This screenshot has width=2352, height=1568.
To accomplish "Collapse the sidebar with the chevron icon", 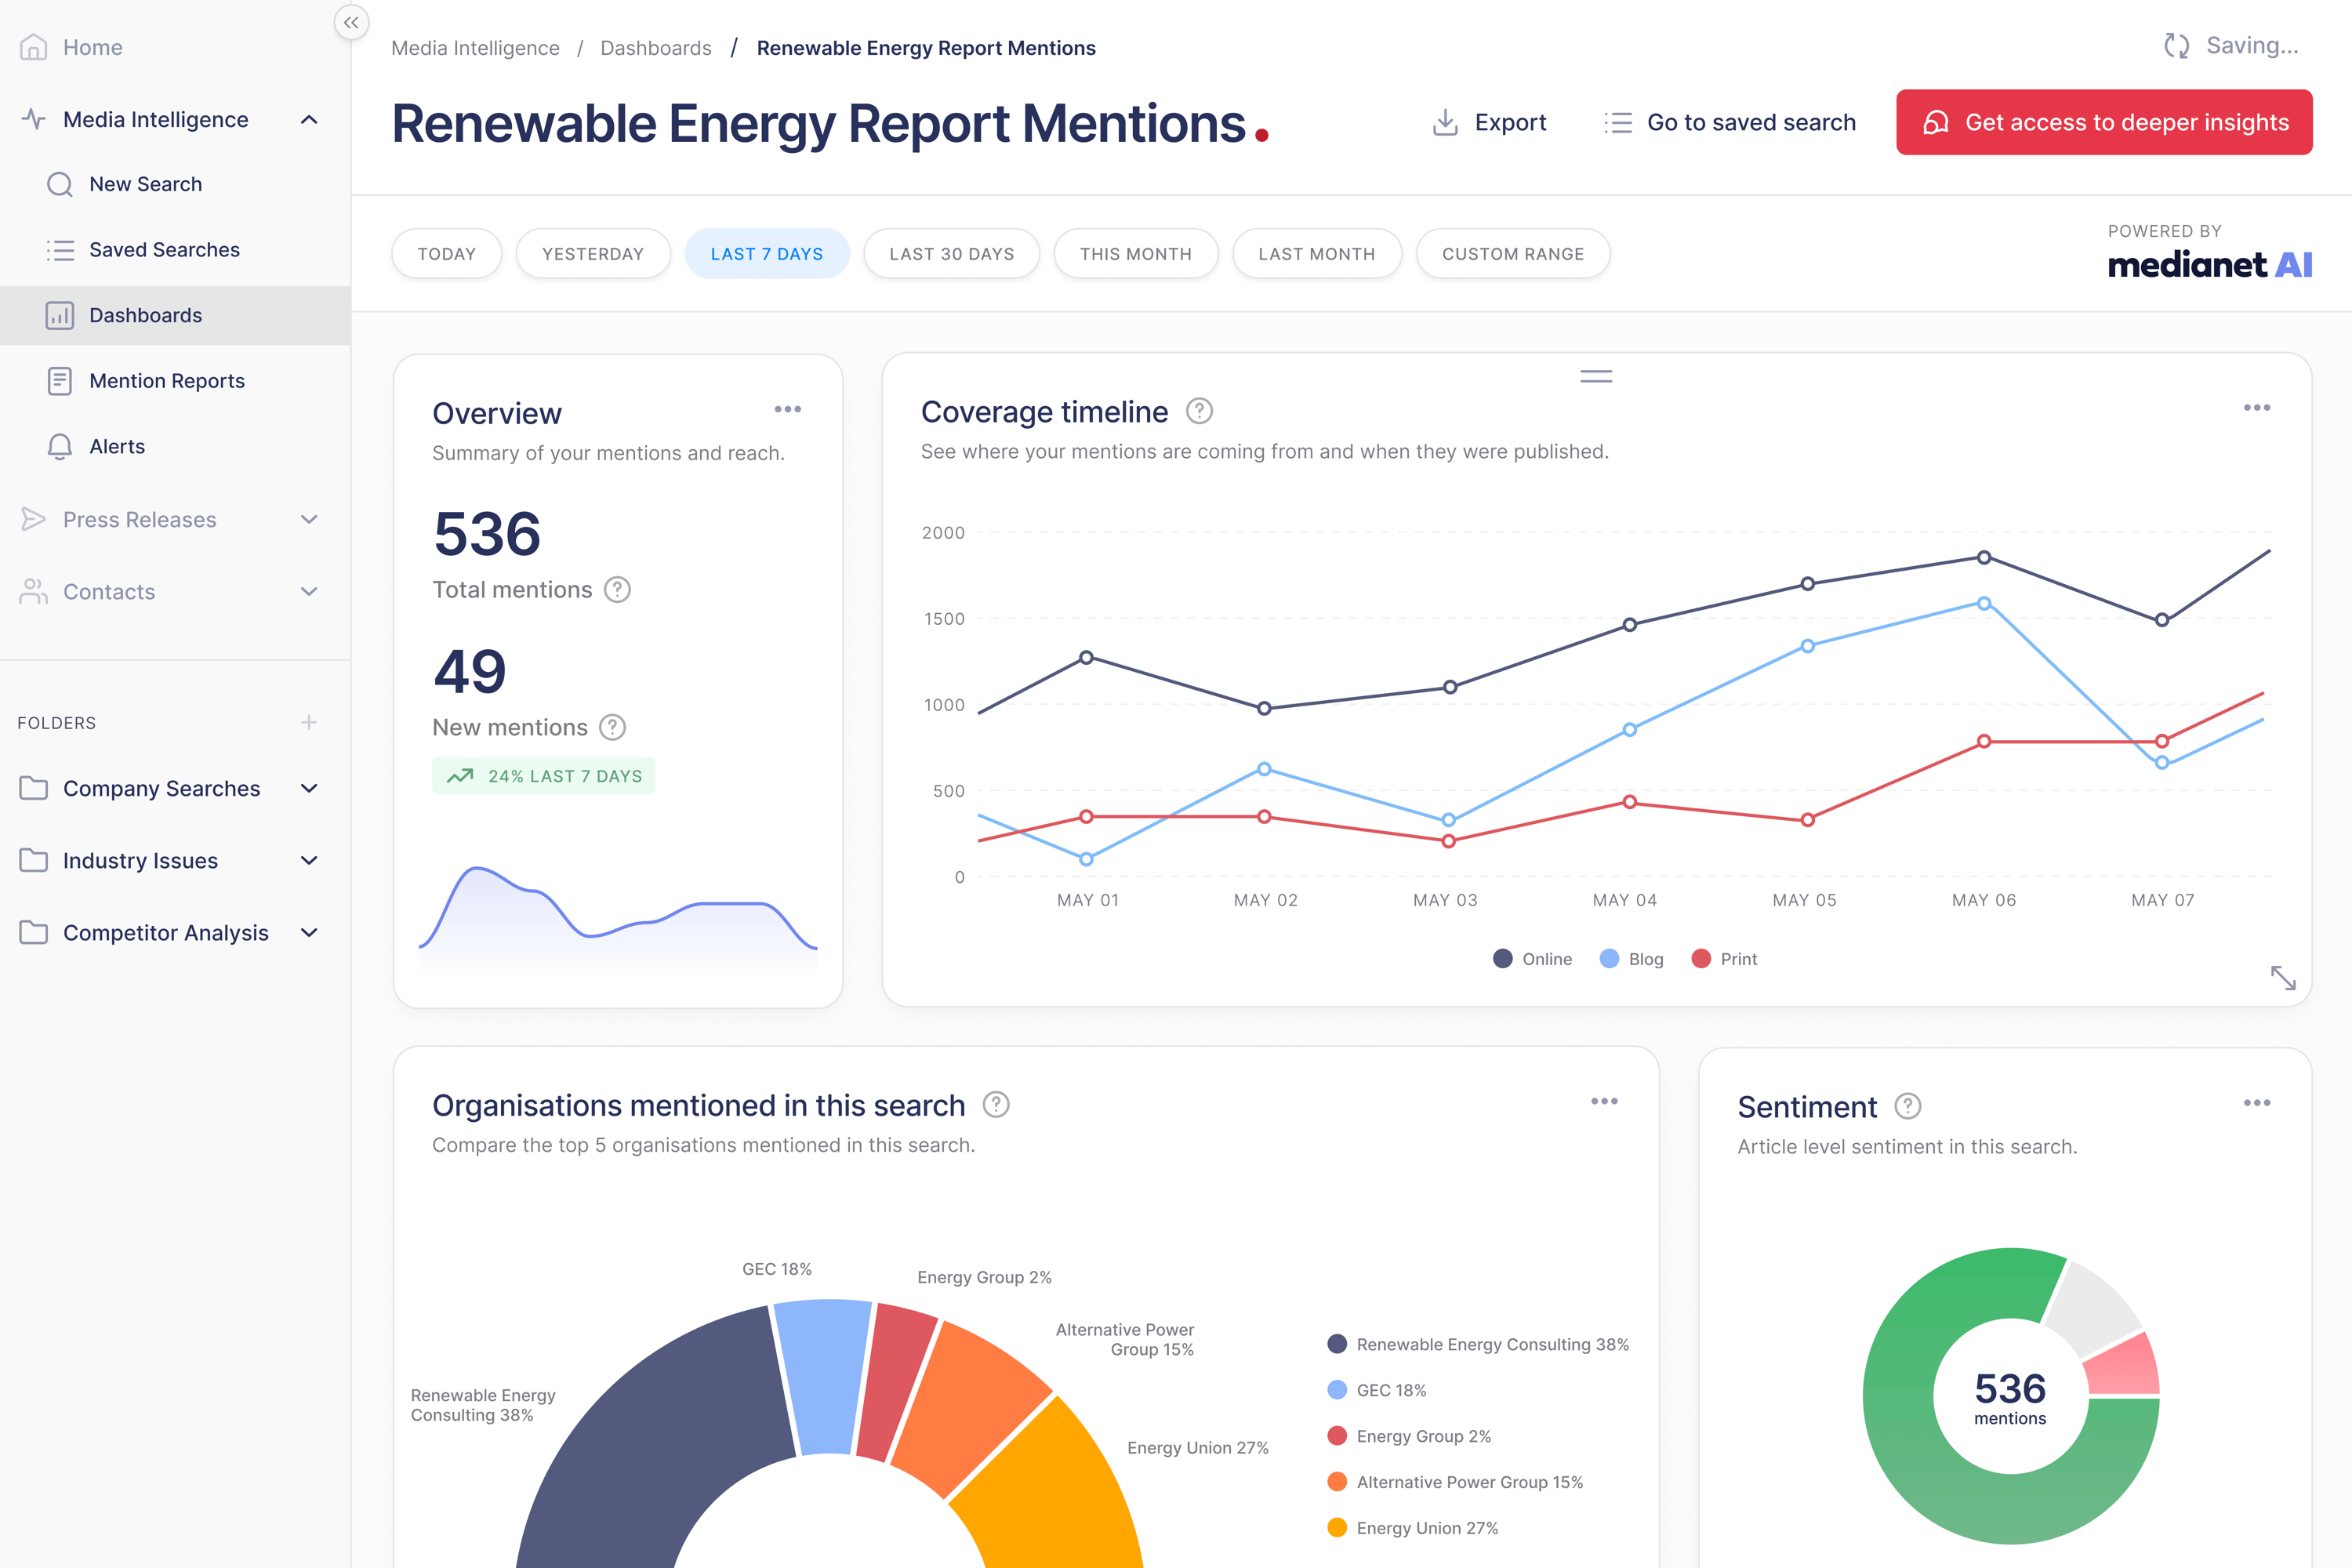I will (x=351, y=22).
